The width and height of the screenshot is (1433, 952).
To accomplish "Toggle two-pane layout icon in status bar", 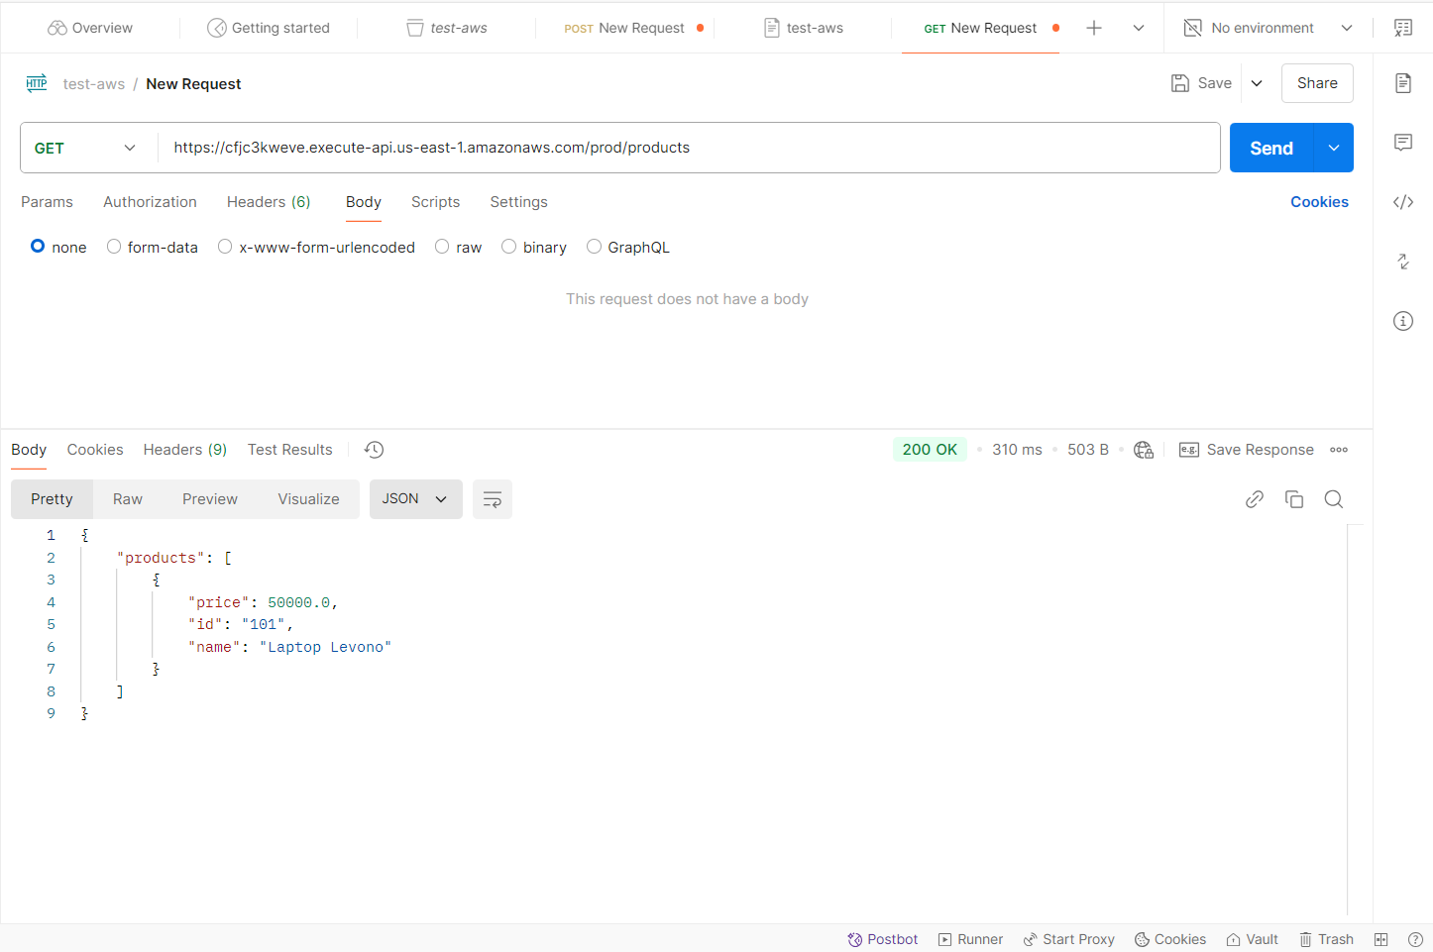I will [x=1381, y=939].
